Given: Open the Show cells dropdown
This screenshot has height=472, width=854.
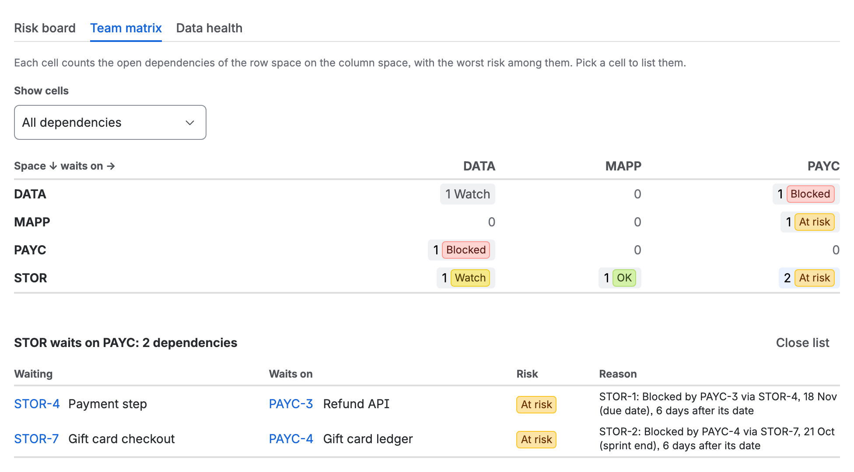Looking at the screenshot, I should (110, 122).
